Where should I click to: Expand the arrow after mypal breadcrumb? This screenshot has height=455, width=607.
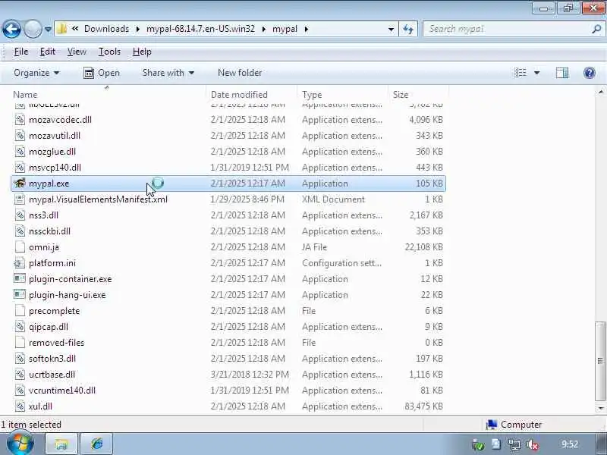pyautogui.click(x=307, y=29)
